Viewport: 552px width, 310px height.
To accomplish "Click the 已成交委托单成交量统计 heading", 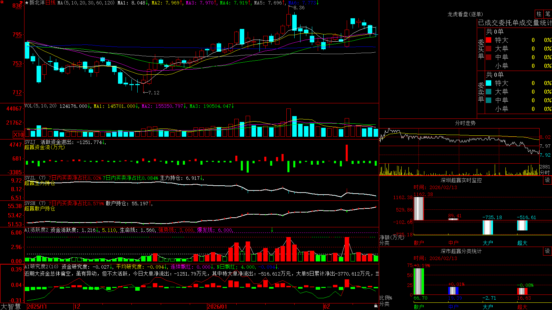I will [515, 23].
